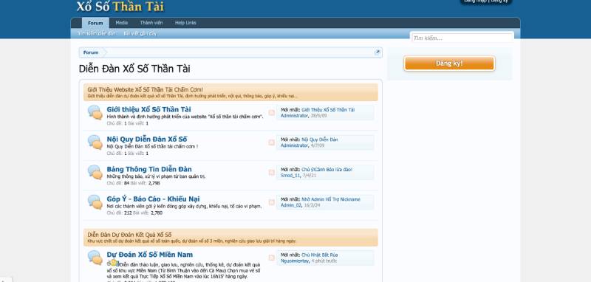Open forum icon beside Bảng Thông Tin Diễn Đàn
Image resolution: width=591 pixels, height=282 pixels.
95,172
